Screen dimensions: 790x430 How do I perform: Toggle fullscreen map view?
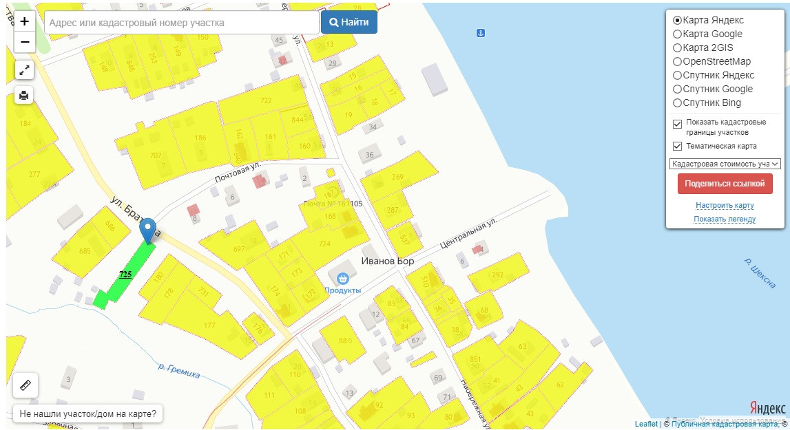point(24,70)
